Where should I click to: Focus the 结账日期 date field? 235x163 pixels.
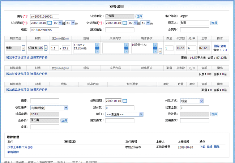114,101
